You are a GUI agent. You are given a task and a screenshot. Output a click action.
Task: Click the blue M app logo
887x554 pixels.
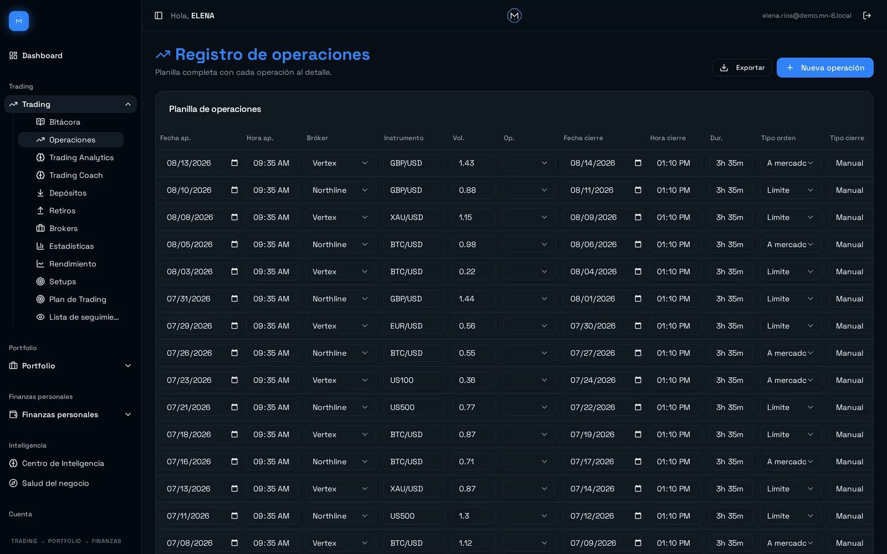19,21
